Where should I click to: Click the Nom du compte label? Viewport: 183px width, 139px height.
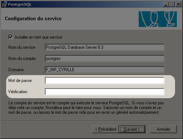tap(22, 58)
